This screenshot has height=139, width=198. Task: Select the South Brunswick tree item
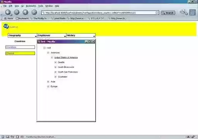click(x=66, y=67)
